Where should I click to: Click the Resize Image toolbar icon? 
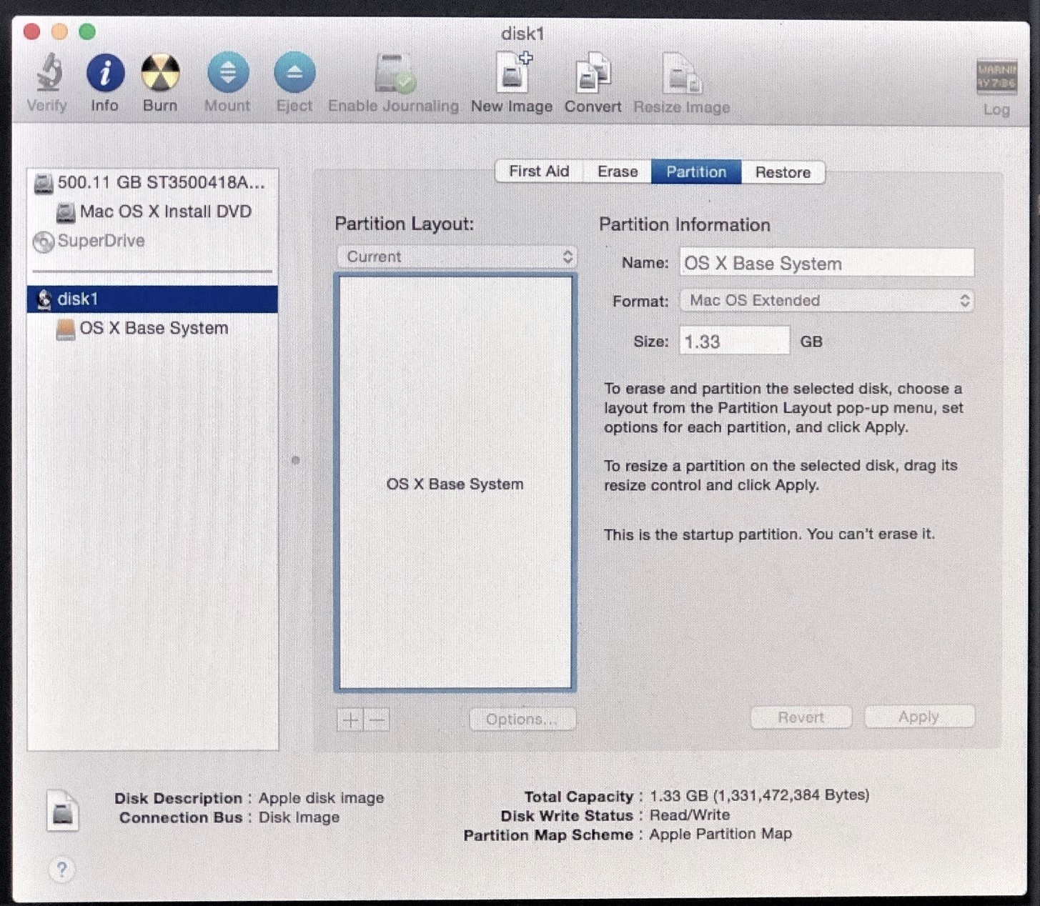[x=681, y=74]
